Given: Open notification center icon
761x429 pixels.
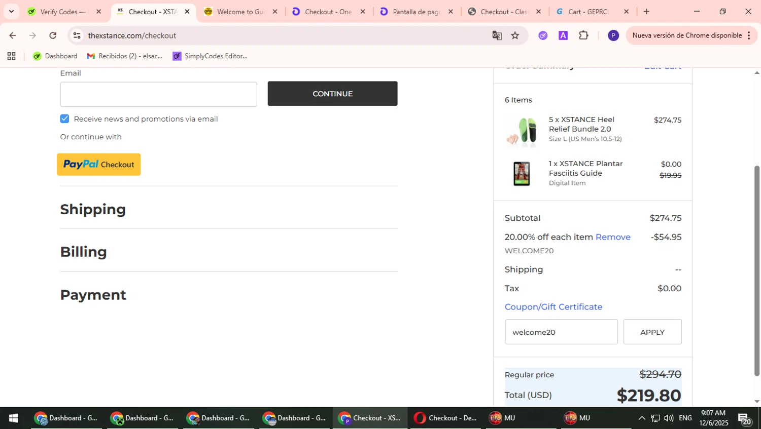Looking at the screenshot, I should click(x=745, y=419).
